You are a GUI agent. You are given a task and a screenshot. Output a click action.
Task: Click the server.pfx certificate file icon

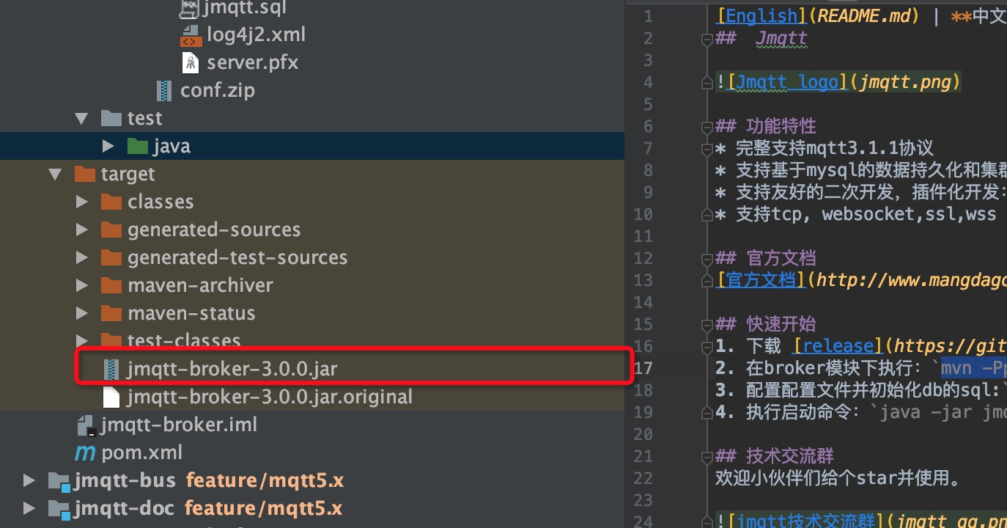[x=190, y=62]
